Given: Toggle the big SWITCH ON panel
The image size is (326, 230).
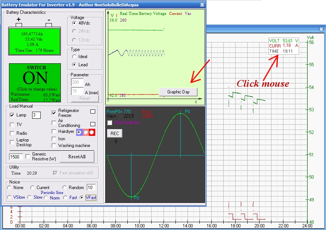Looking at the screenshot, I should click(x=34, y=82).
